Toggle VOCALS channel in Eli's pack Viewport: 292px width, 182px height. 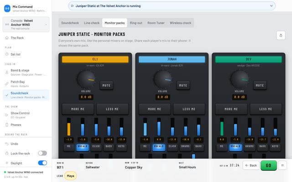point(83,147)
